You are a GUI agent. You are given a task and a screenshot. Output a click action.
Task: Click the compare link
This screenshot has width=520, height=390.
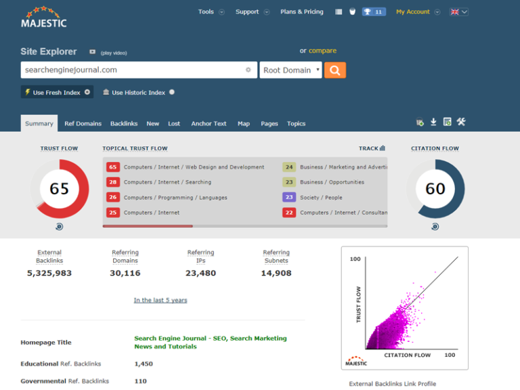click(322, 51)
